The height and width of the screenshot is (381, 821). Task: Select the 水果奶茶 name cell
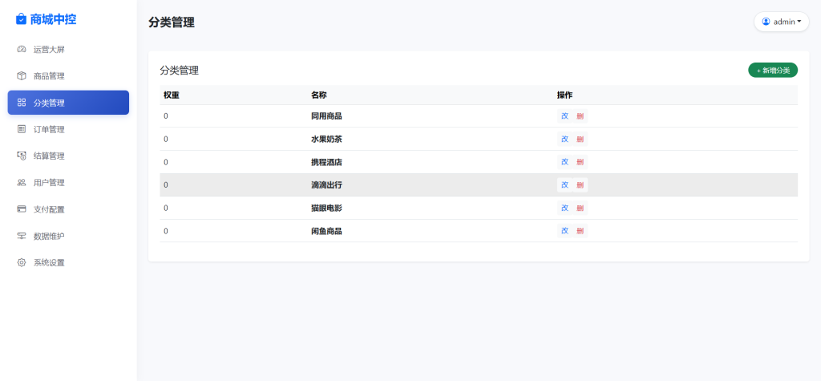point(326,139)
